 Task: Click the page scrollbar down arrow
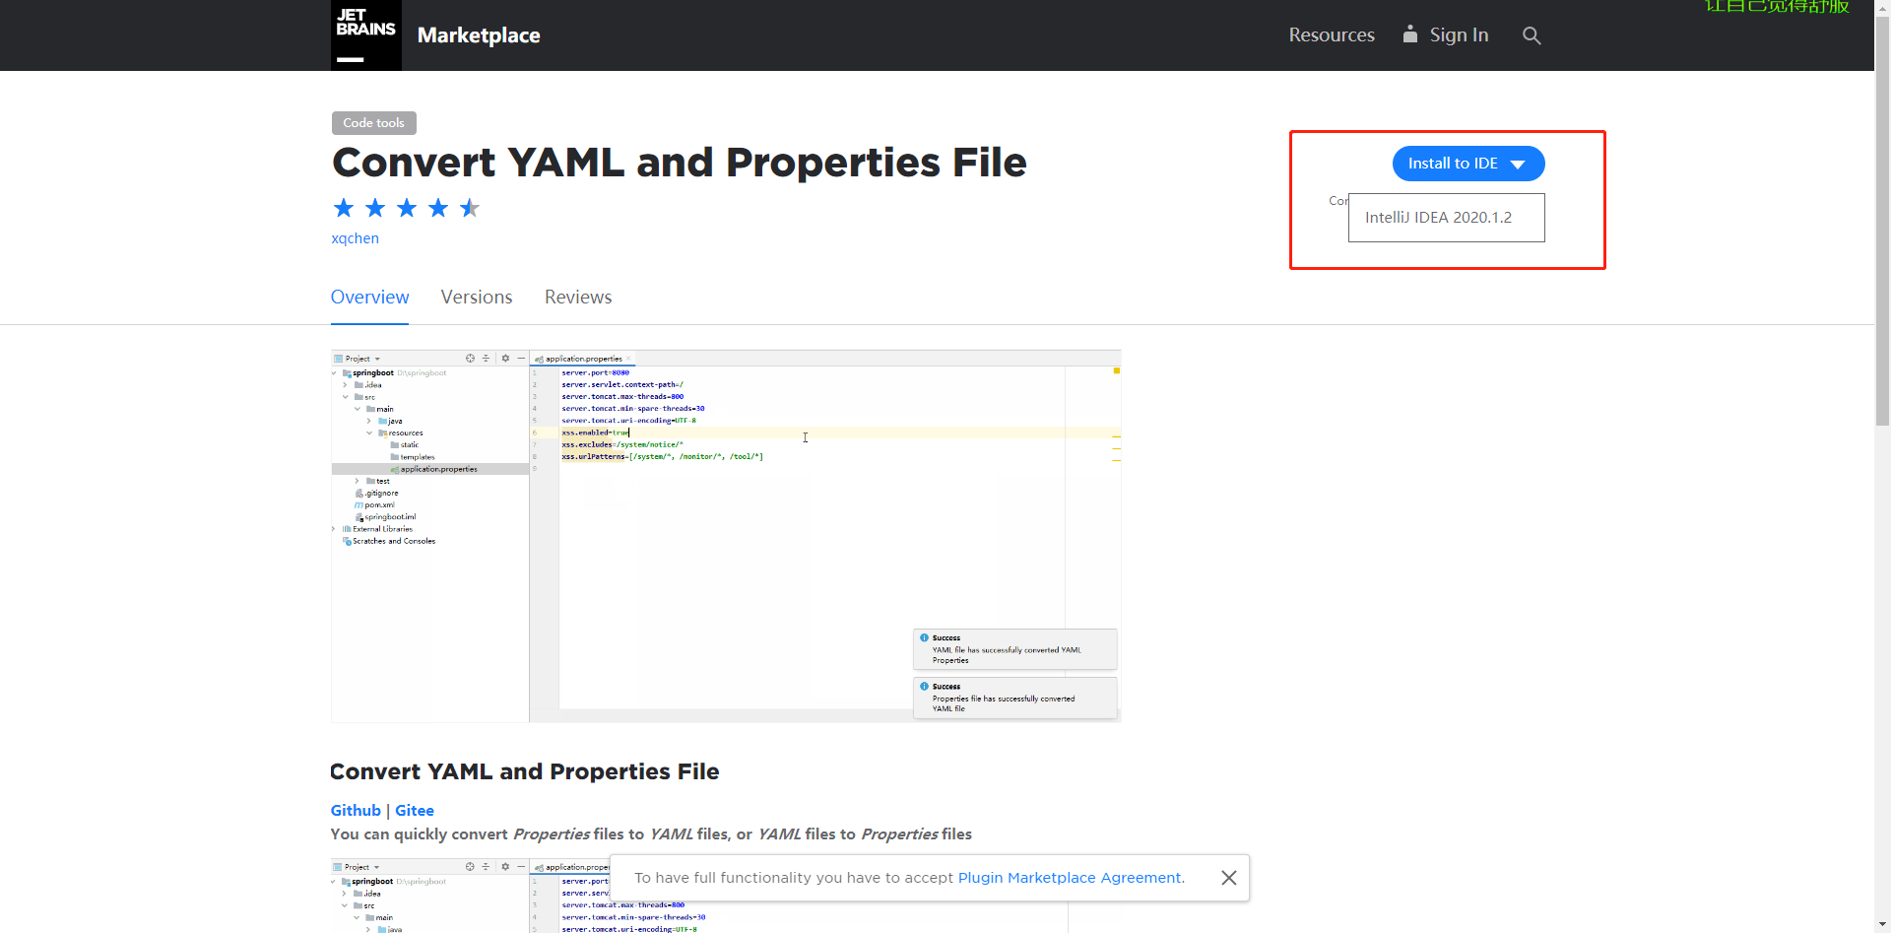[1882, 924]
